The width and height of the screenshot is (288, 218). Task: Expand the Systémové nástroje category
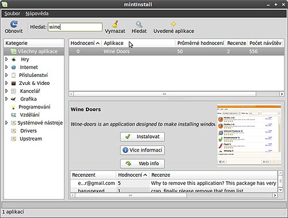pyautogui.click(x=6, y=123)
